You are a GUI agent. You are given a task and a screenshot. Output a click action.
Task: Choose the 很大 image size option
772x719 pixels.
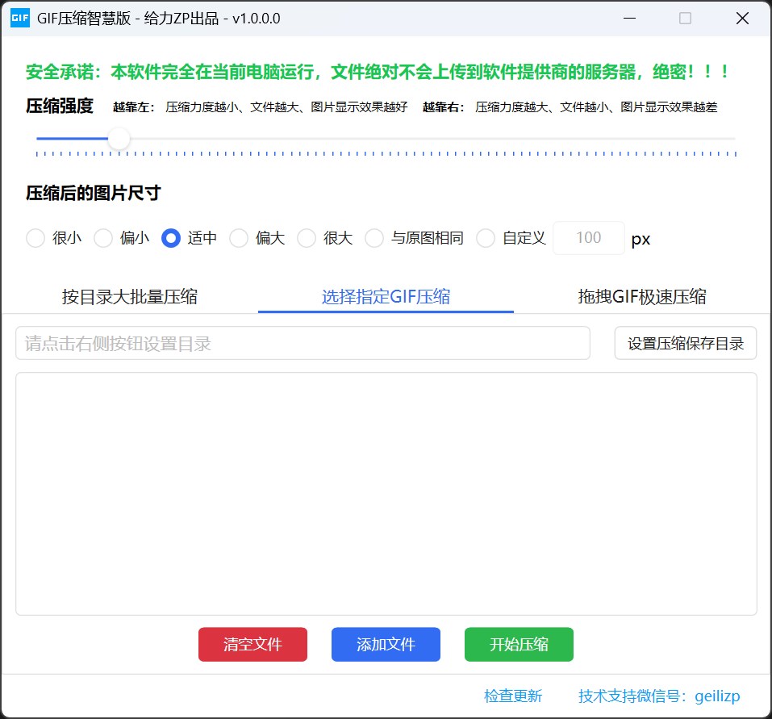click(307, 238)
